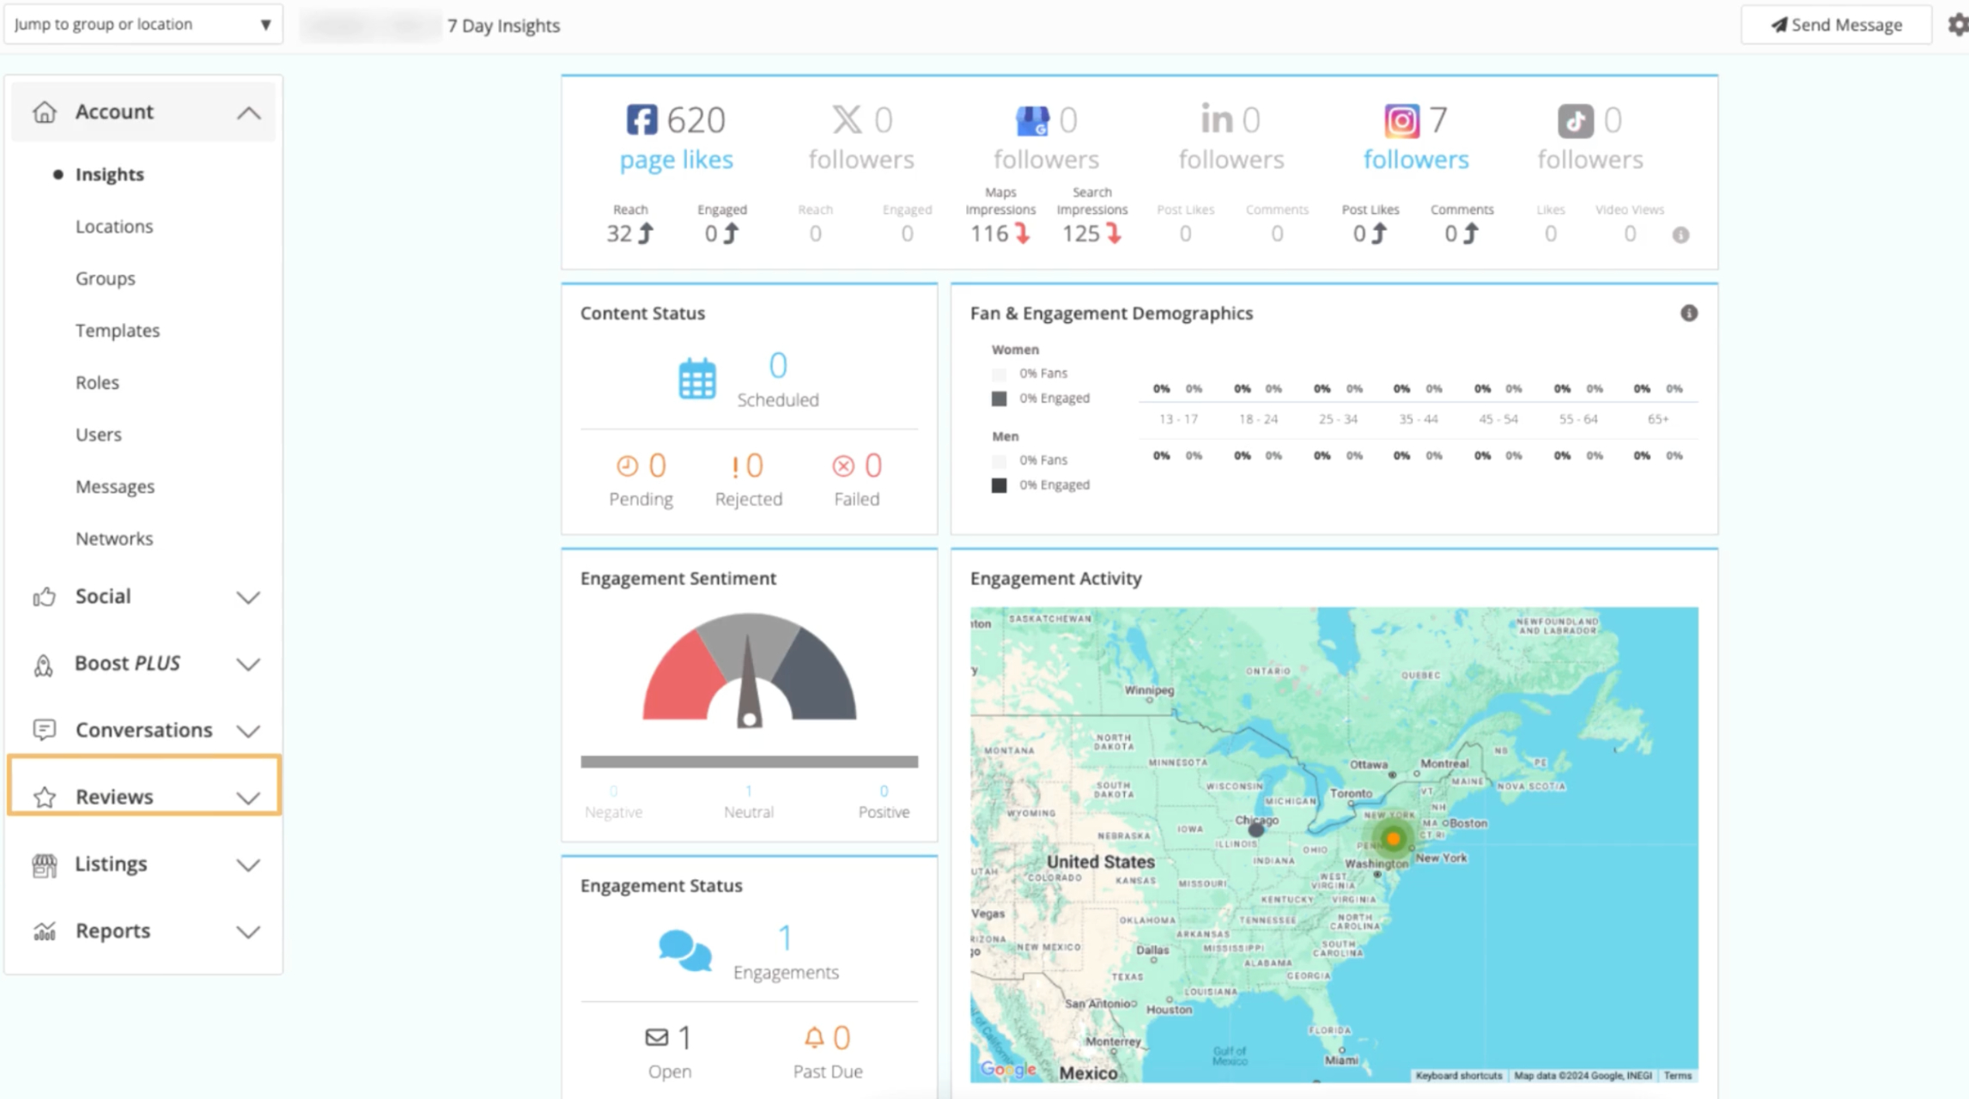Click the Send Message button
Screen dimensions: 1969x1099
tap(1836, 25)
